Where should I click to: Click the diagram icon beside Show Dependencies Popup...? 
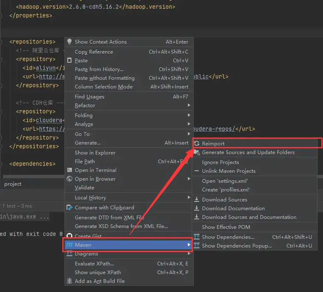point(197,245)
